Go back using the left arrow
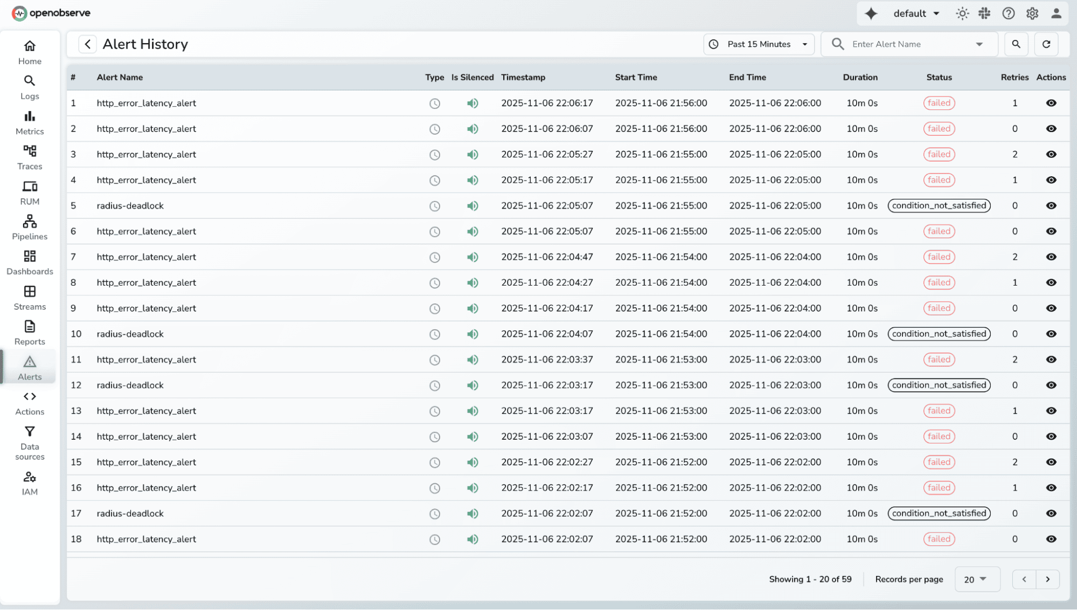The image size is (1077, 610). pos(87,44)
